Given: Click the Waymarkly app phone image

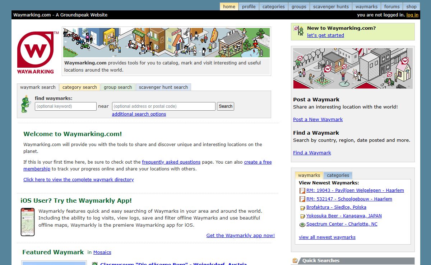Looking at the screenshot, I should click(x=28, y=222).
